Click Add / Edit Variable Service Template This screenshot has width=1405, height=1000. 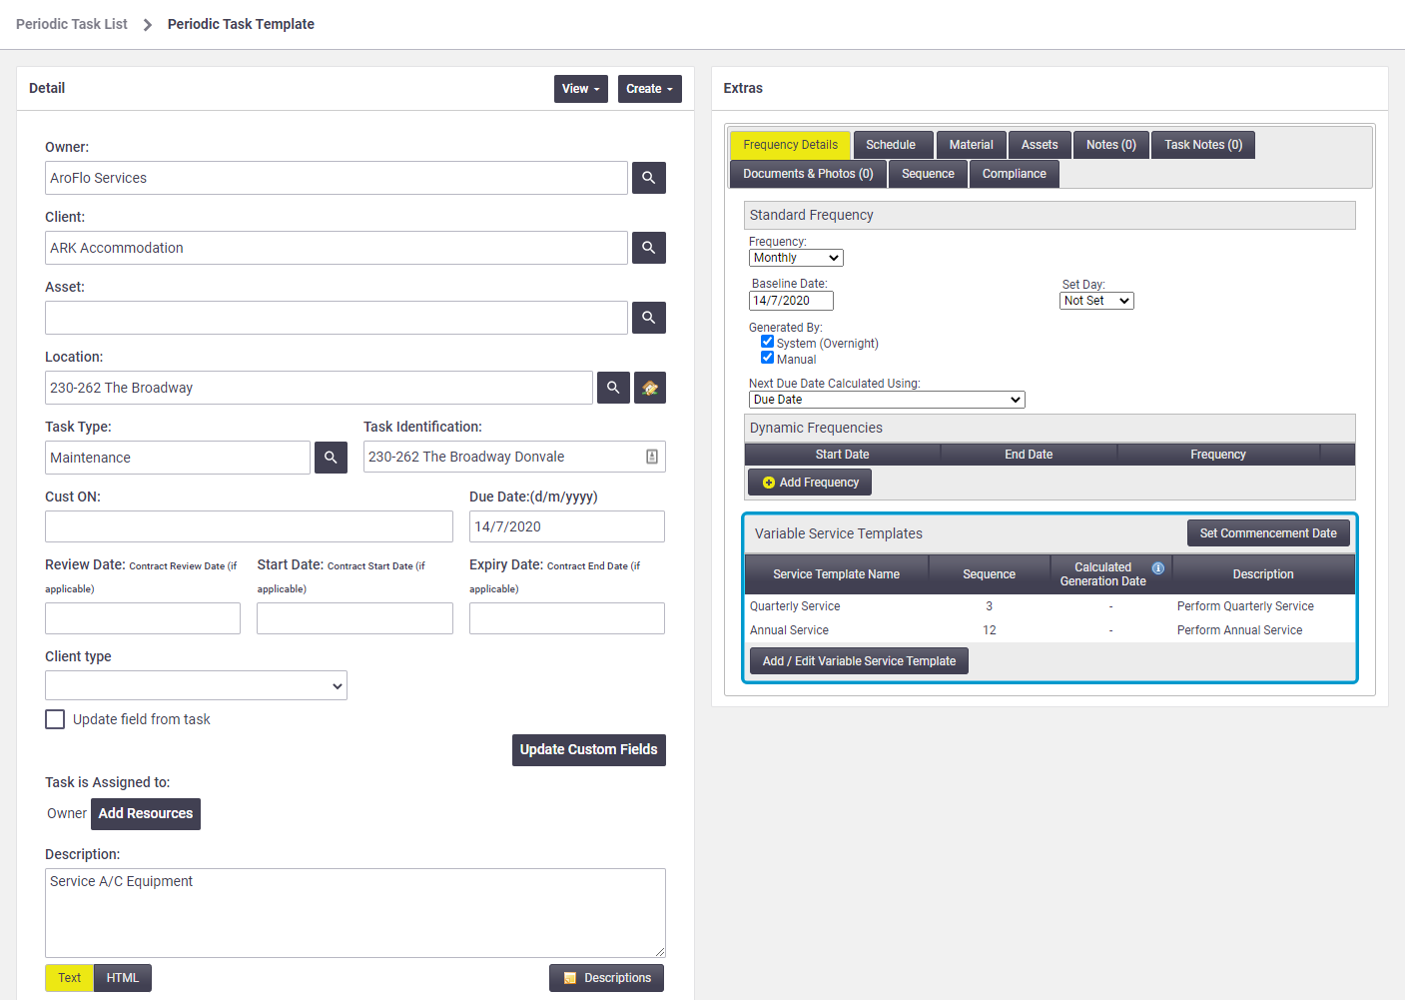coord(859,661)
